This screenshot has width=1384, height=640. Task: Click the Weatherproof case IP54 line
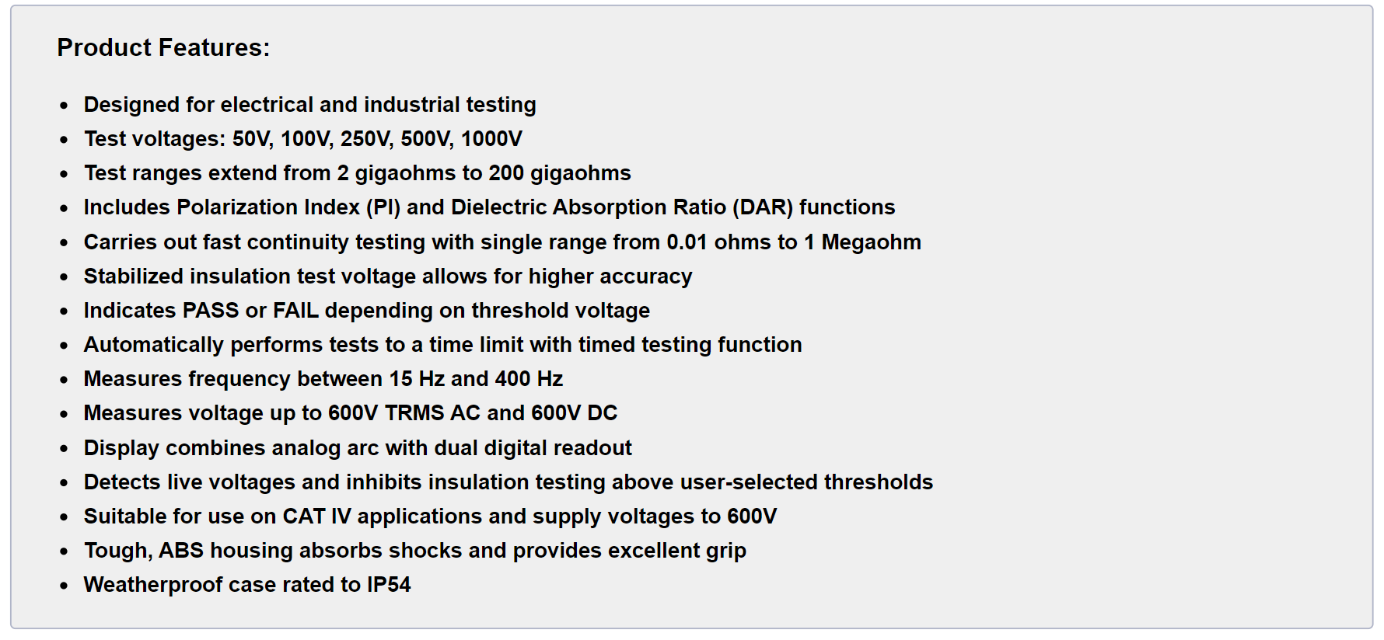247,585
